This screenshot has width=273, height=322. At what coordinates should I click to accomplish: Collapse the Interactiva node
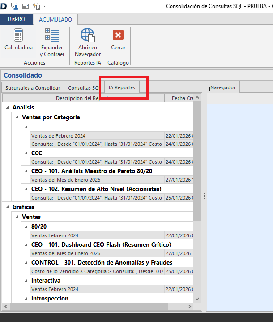[x=26, y=281]
